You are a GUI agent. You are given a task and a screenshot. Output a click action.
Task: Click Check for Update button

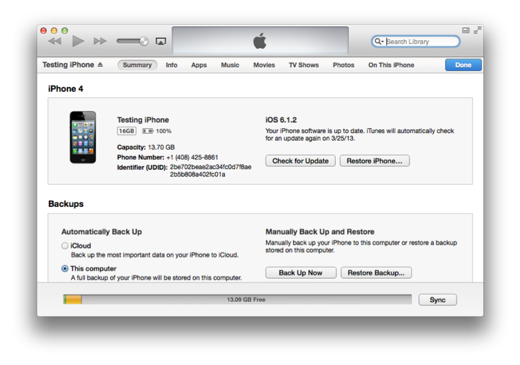[x=301, y=161]
